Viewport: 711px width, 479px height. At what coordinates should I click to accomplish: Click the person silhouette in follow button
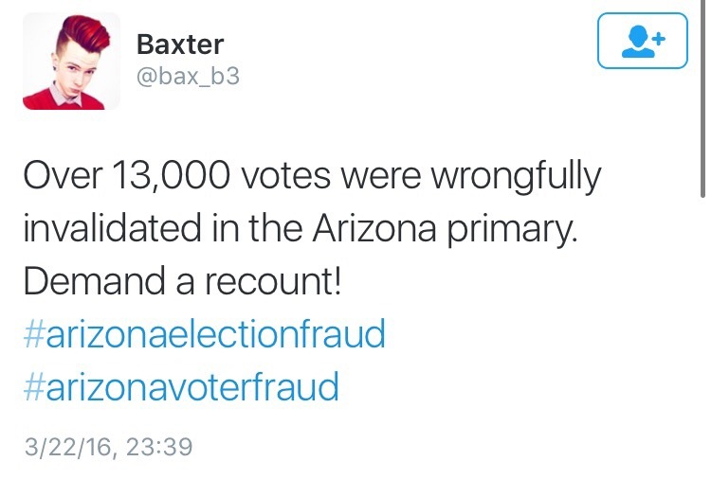[x=637, y=42]
